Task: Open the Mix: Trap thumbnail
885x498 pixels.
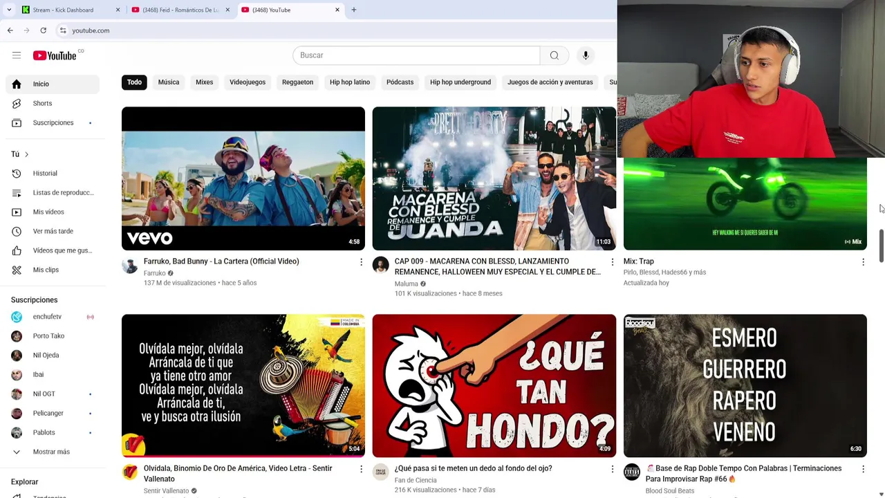Action: (745, 203)
